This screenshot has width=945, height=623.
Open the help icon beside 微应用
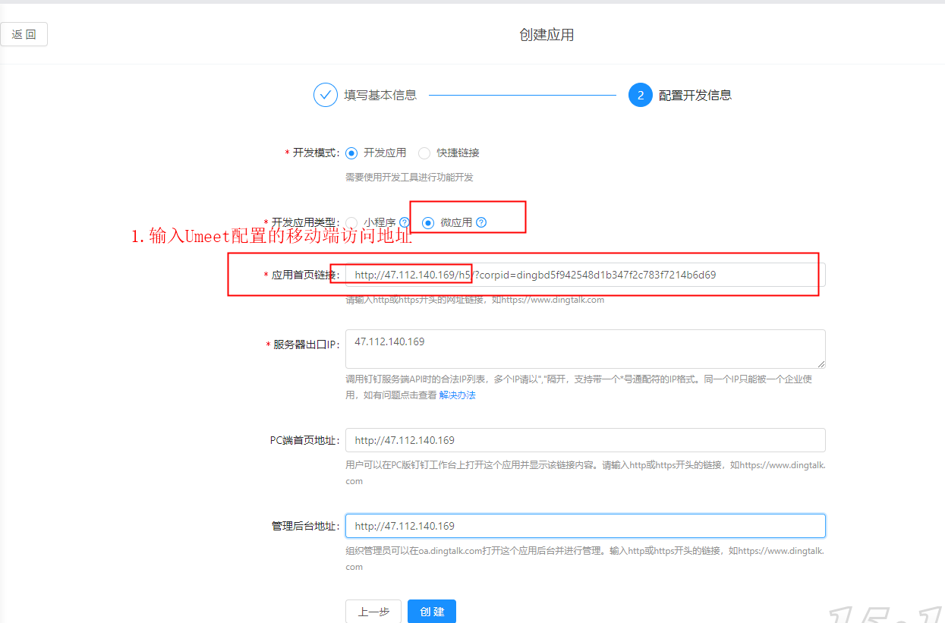tap(481, 222)
